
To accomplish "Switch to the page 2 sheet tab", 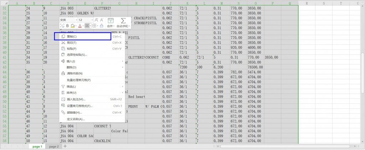I will pos(54,146).
